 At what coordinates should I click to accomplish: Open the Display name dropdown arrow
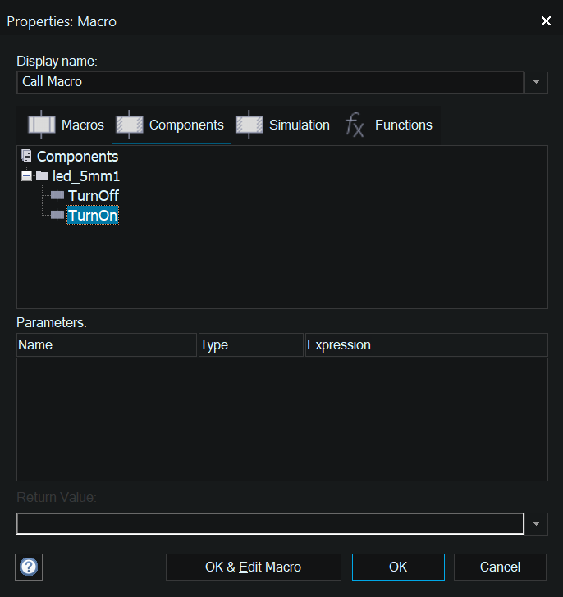point(537,82)
